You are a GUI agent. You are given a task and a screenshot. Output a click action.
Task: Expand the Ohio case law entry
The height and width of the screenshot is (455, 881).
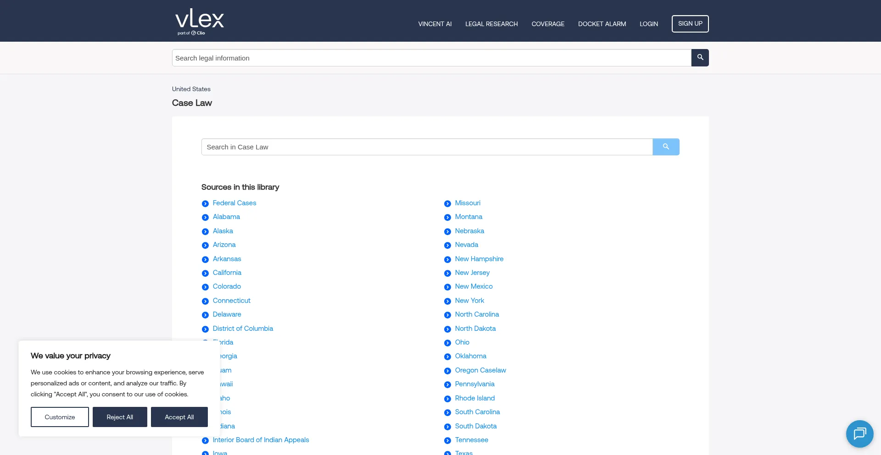(447, 343)
